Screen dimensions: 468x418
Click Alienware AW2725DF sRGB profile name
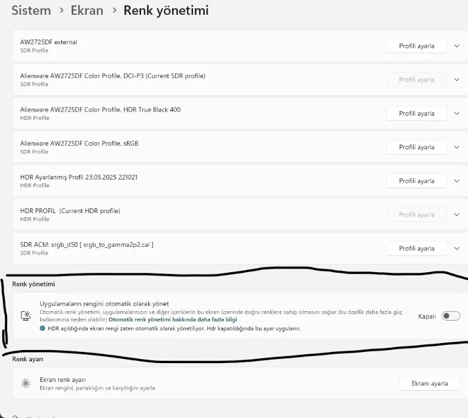click(80, 143)
